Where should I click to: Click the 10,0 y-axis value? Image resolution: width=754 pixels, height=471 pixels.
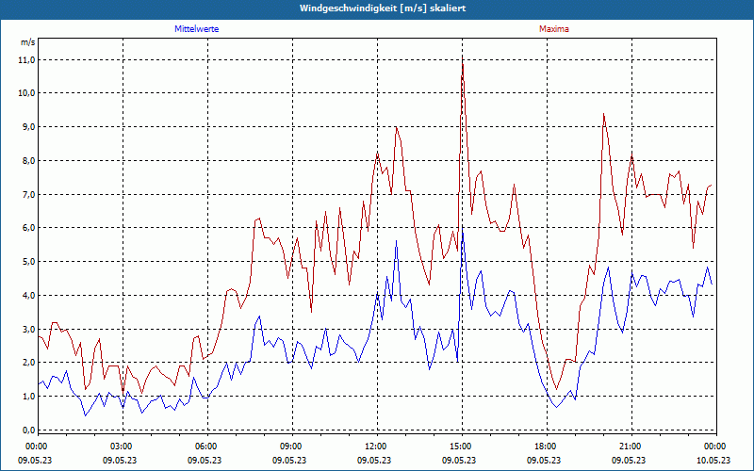[28, 93]
